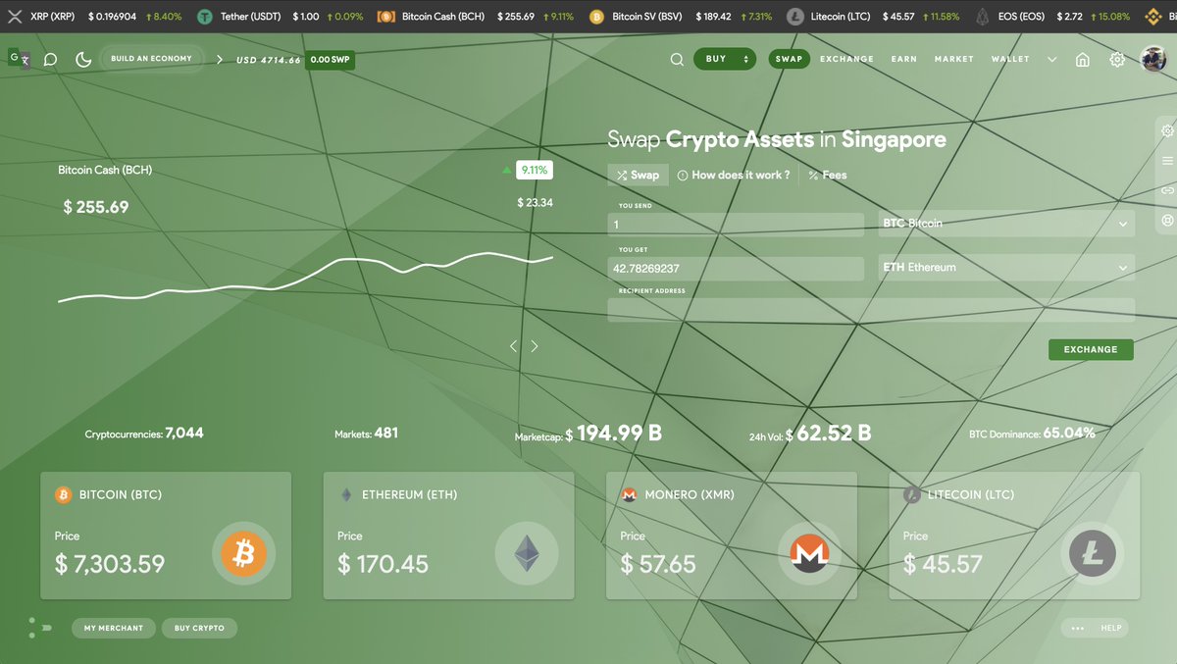Screen dimensions: 1177x664
Task: Click the home icon in header
Action: coord(1083,60)
